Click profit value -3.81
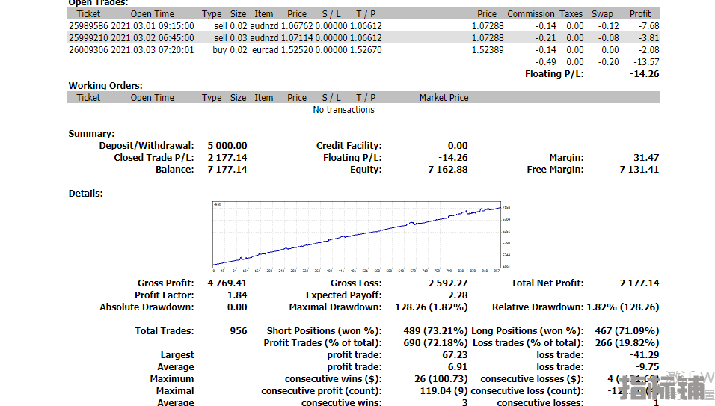The height and width of the screenshot is (406, 715). [648, 38]
